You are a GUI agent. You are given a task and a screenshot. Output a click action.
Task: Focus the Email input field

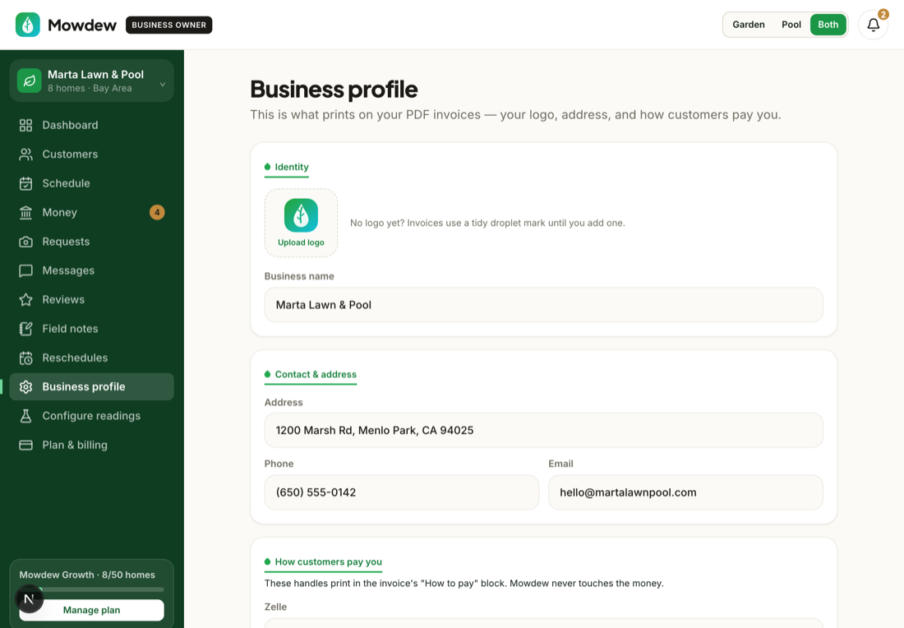tap(685, 492)
